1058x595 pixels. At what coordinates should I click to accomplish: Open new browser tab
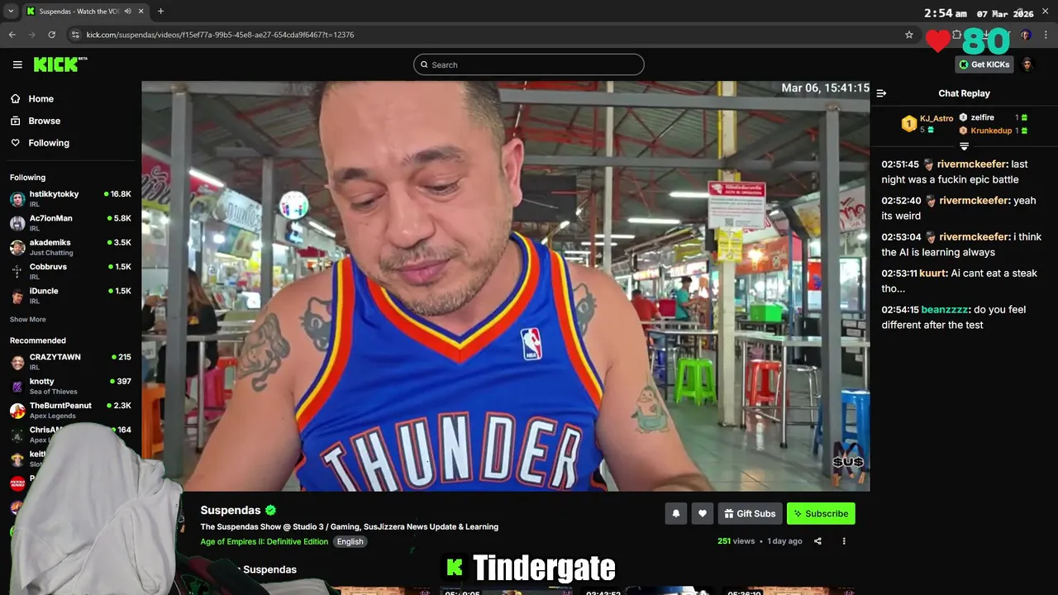(x=160, y=11)
